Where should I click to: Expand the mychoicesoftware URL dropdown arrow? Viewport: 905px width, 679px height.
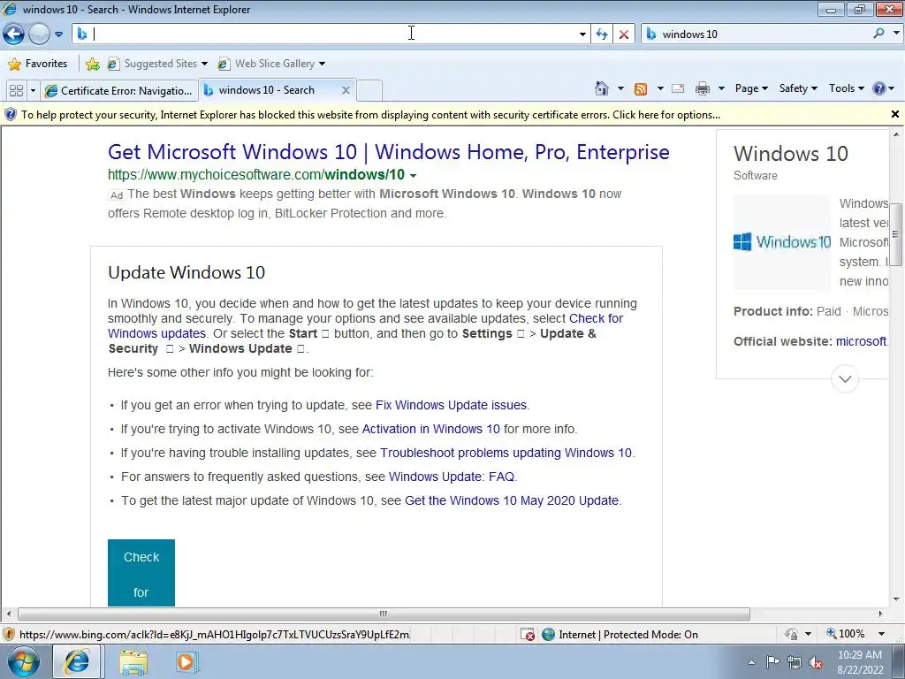coord(414,176)
